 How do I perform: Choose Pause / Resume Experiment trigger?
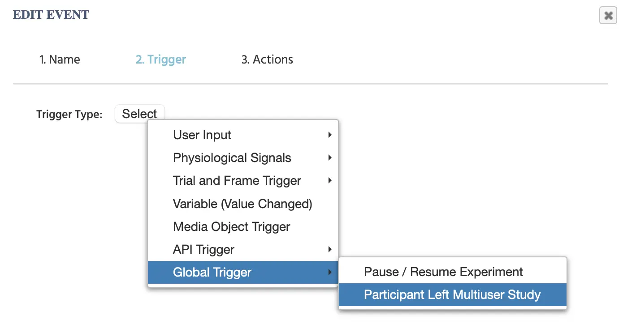pyautogui.click(x=443, y=272)
